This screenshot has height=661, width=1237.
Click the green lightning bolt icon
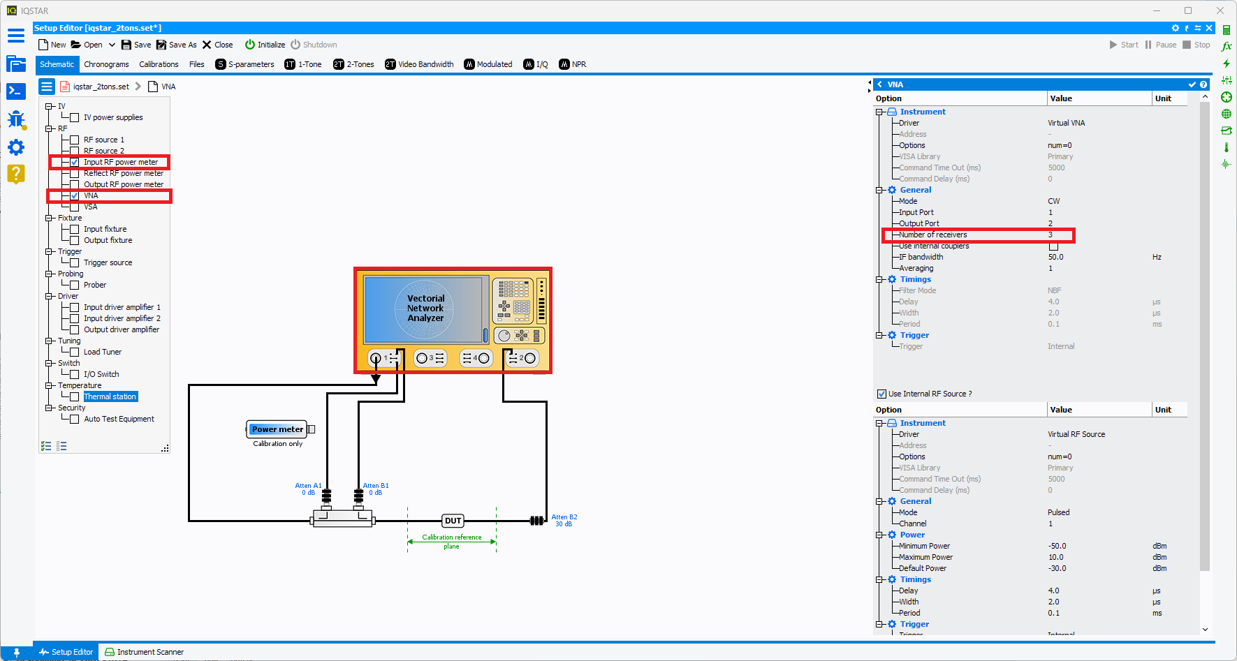pos(1226,64)
